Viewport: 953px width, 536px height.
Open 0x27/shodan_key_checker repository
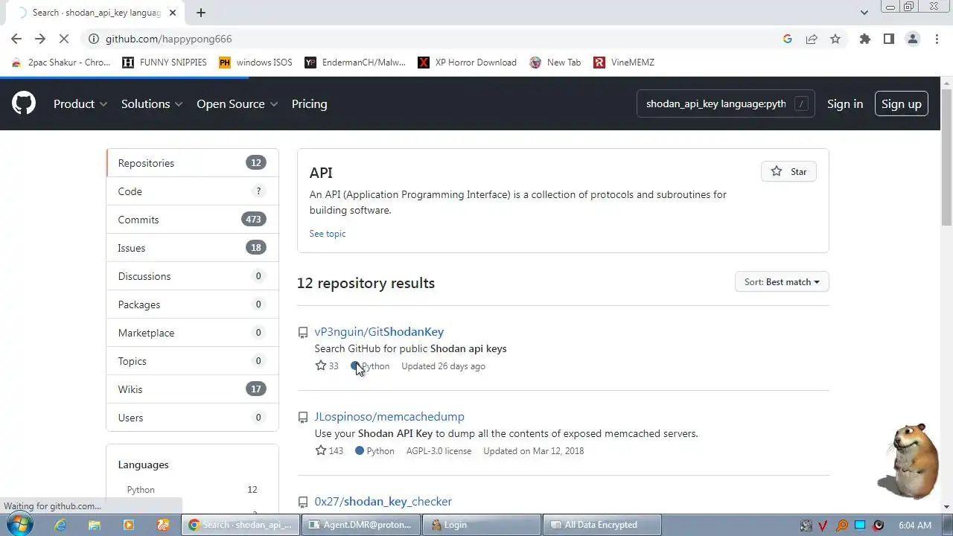[383, 501]
